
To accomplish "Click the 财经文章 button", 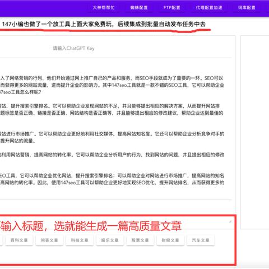I will click(x=170, y=240).
